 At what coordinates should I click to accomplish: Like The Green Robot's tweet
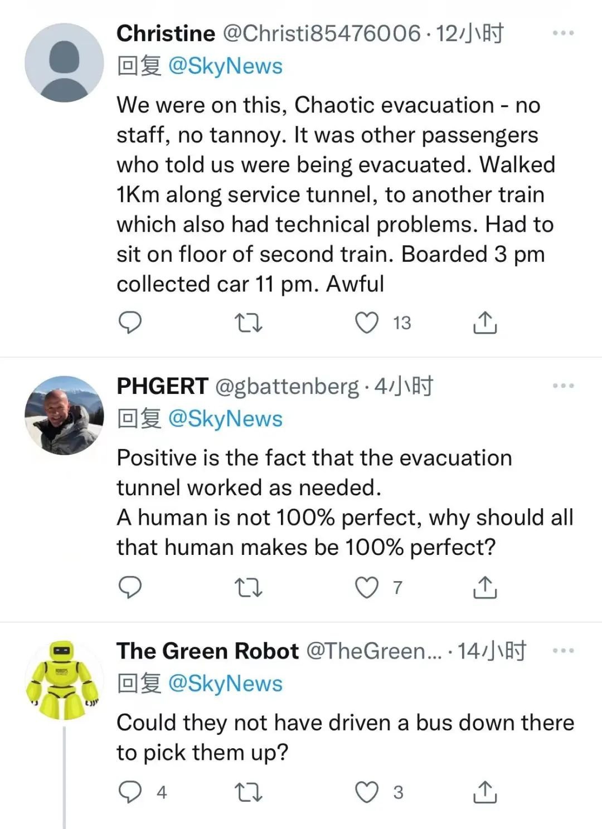click(x=367, y=792)
